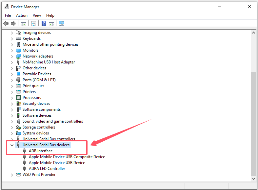Click Scan for hardware changes icon
This screenshot has width=258, height=190.
[62, 23]
